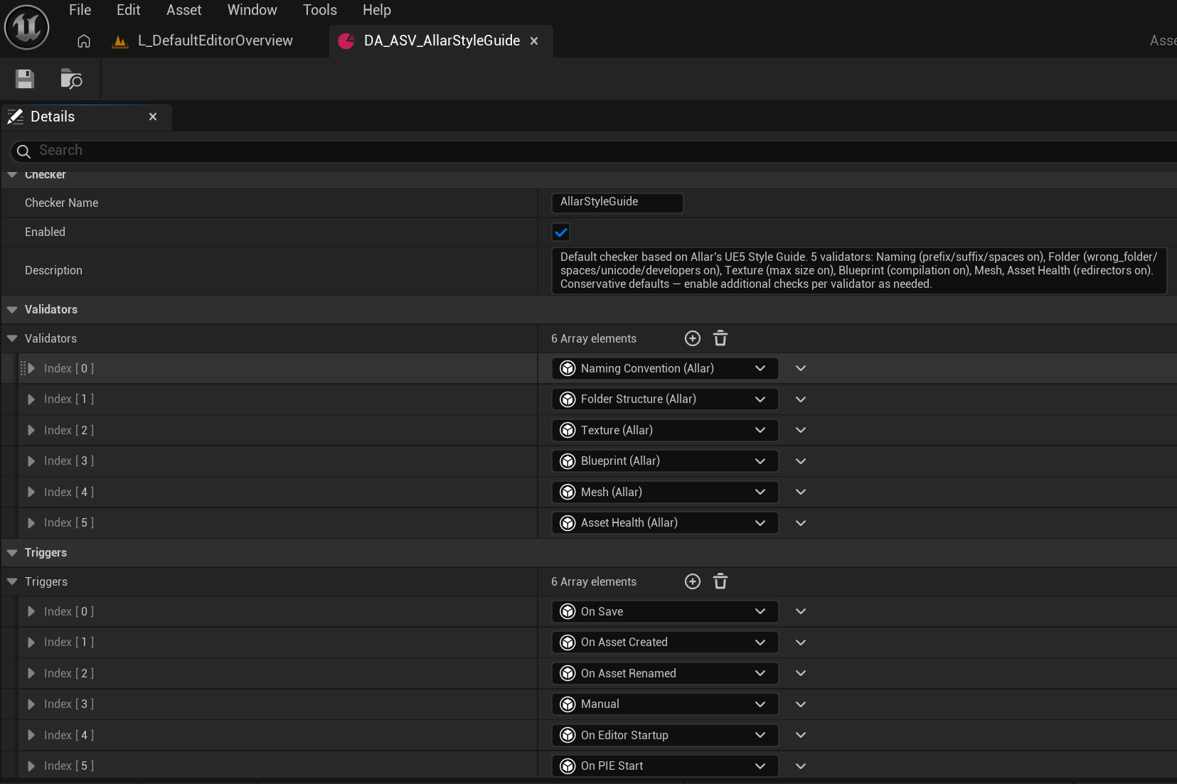Expand Validators Index [ 2 ] row
This screenshot has height=784, width=1177.
tap(31, 430)
